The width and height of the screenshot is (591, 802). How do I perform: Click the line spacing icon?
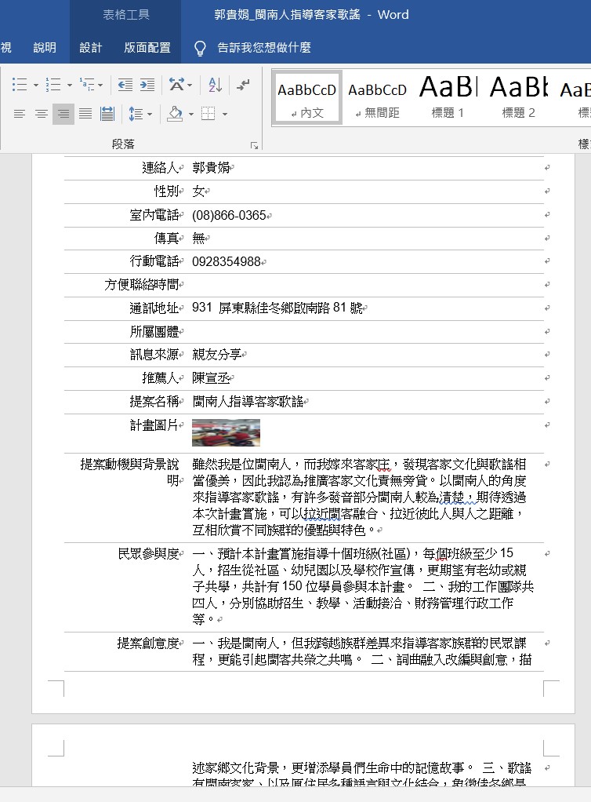[136, 114]
